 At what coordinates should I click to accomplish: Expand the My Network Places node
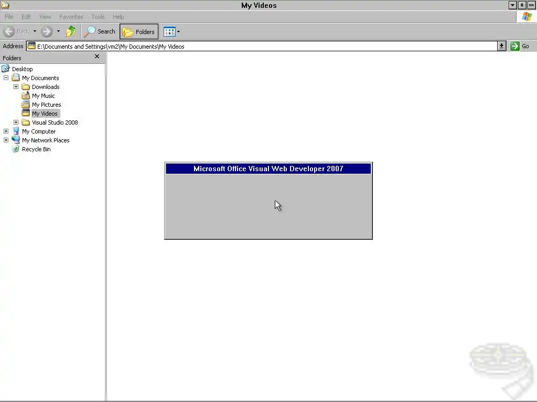click(x=6, y=140)
